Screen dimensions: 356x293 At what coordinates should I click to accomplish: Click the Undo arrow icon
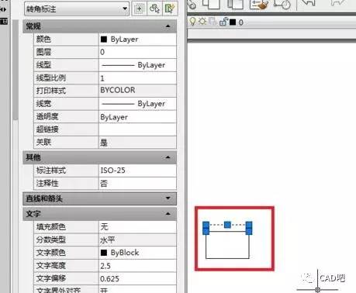tap(309, 3)
